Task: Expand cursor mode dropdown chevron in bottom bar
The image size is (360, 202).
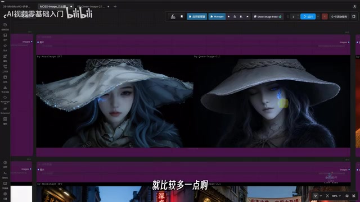Action: (x=321, y=196)
